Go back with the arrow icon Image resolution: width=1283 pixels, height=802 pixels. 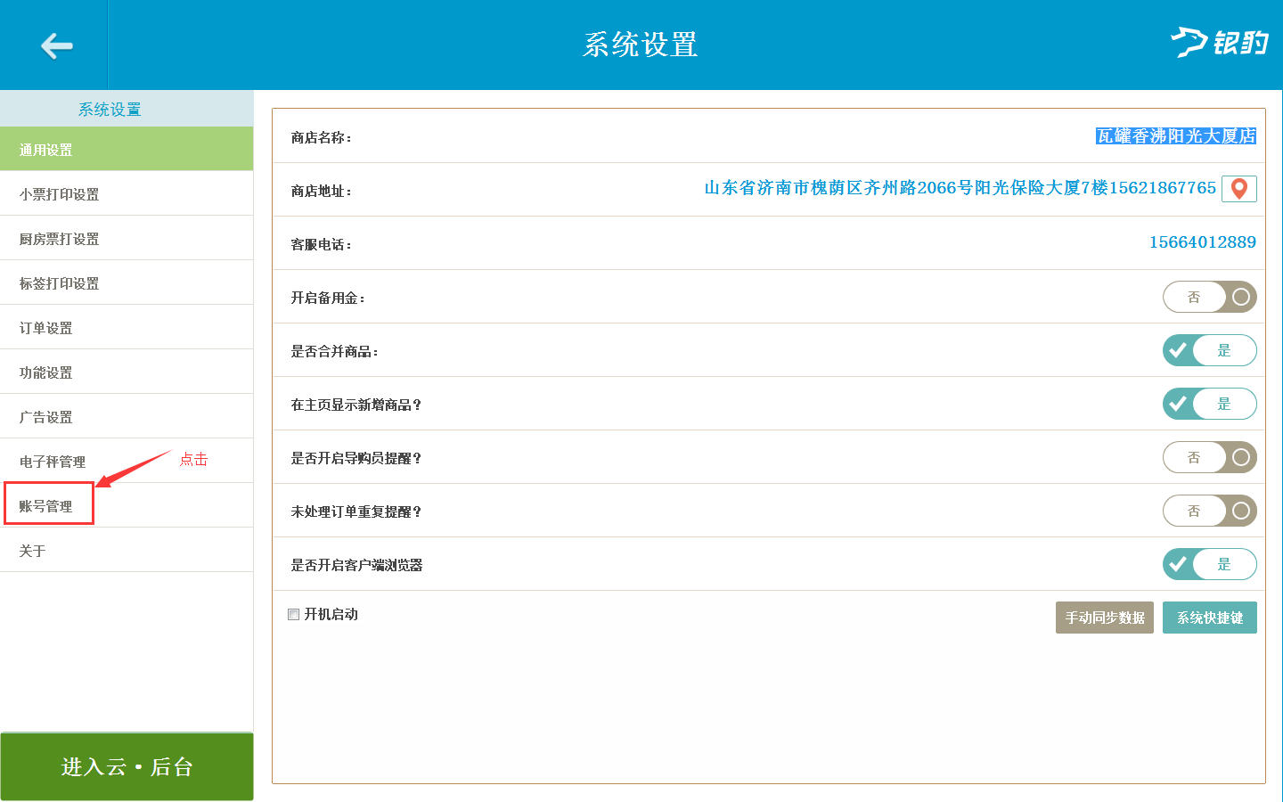(56, 45)
